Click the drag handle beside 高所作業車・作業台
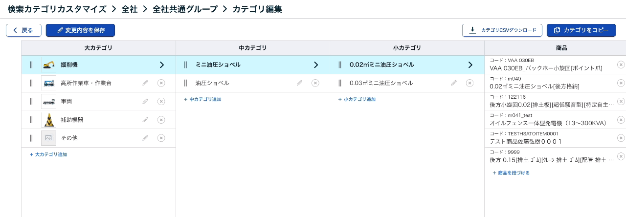626x217 pixels. point(31,83)
